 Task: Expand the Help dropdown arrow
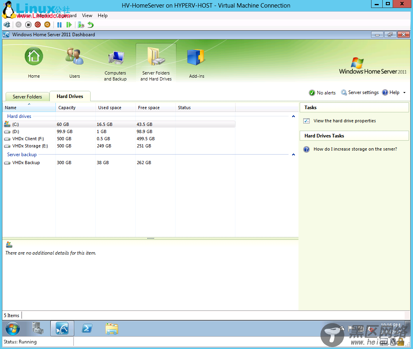[x=404, y=92]
